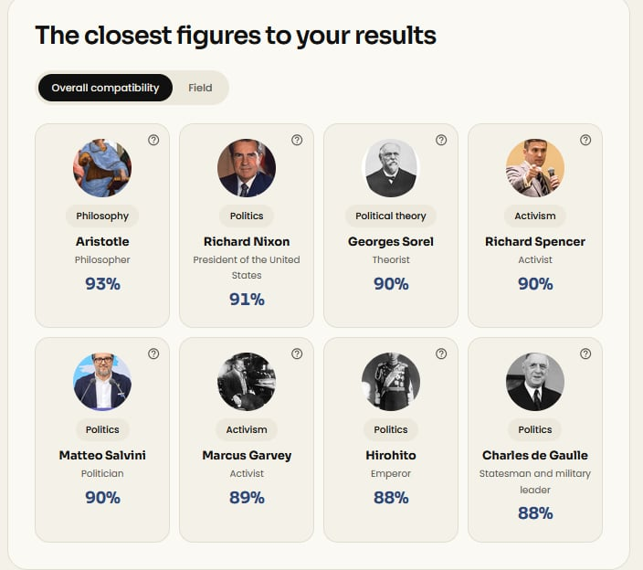Open the Matteo Salvini name link

pos(102,455)
